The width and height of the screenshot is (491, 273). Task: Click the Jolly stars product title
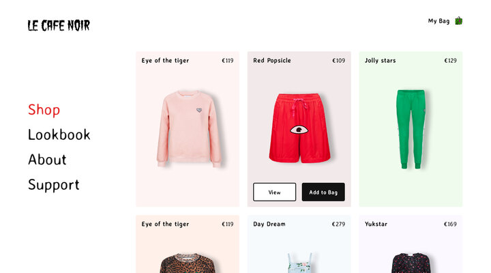pos(380,61)
